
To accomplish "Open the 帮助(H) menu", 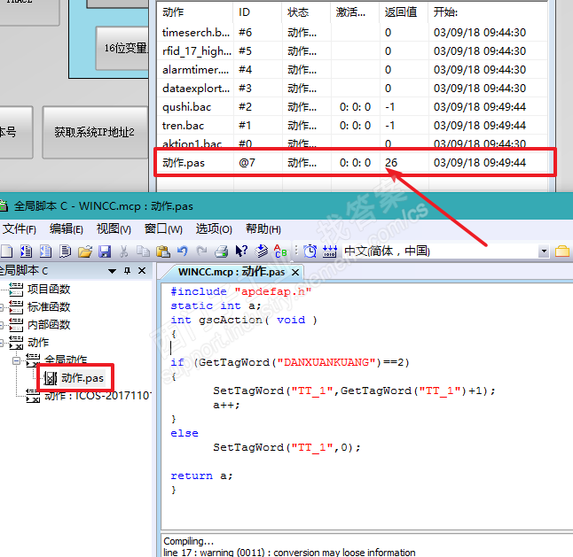I will [x=263, y=229].
